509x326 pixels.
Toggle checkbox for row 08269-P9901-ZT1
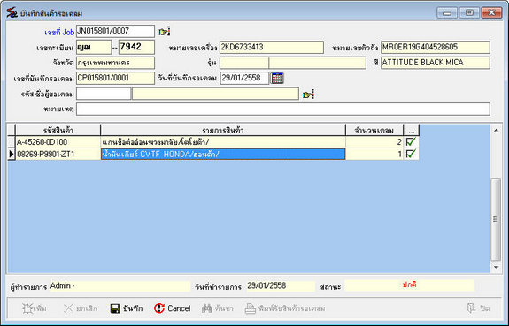click(x=411, y=154)
